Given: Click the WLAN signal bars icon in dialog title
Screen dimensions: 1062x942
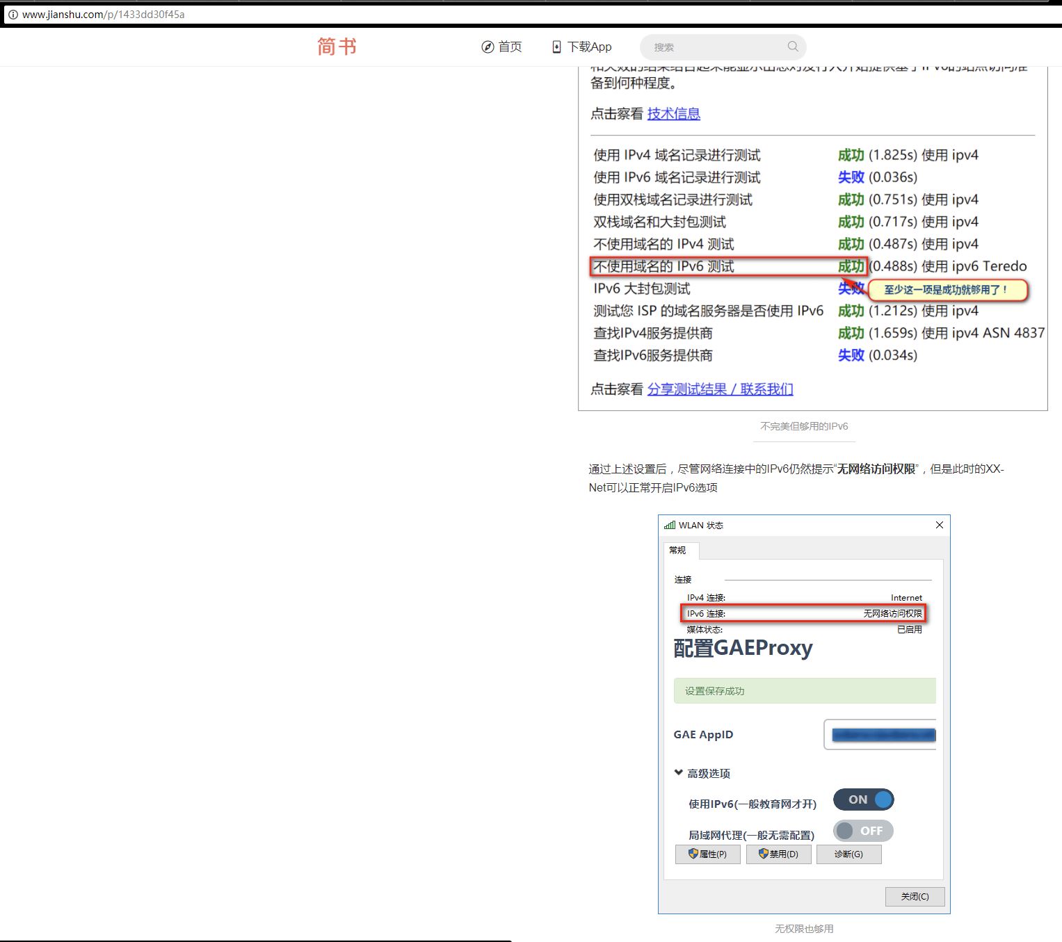Looking at the screenshot, I should [670, 526].
